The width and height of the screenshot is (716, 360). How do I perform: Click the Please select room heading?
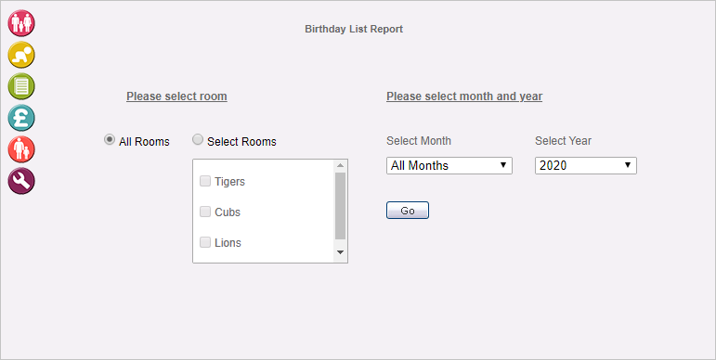176,96
